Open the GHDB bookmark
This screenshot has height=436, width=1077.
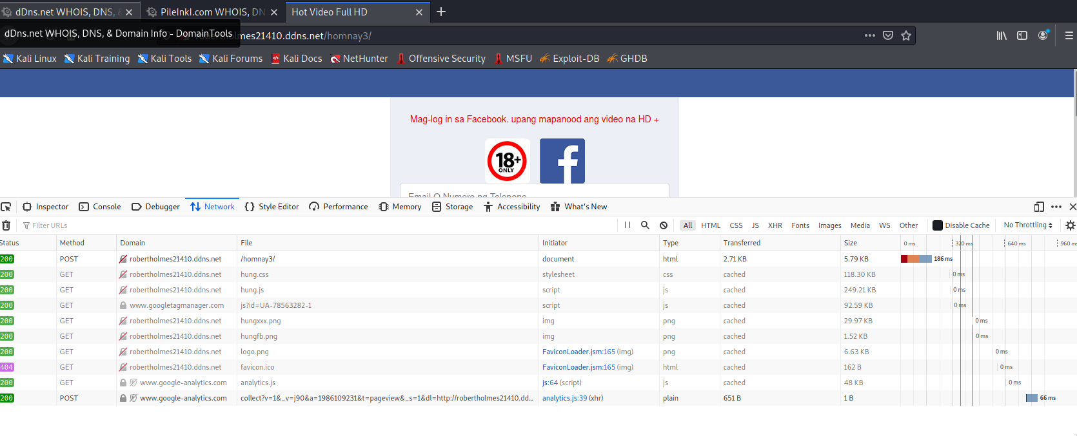tap(627, 59)
